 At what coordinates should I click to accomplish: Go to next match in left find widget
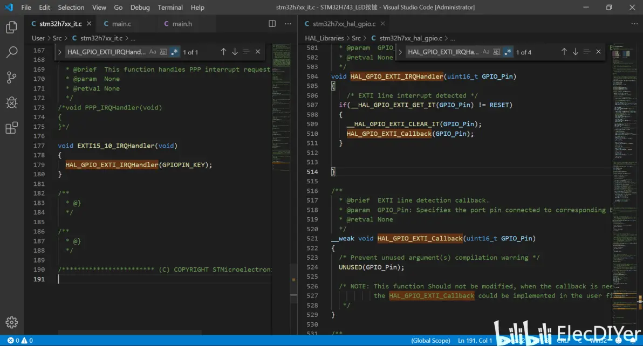coord(235,52)
